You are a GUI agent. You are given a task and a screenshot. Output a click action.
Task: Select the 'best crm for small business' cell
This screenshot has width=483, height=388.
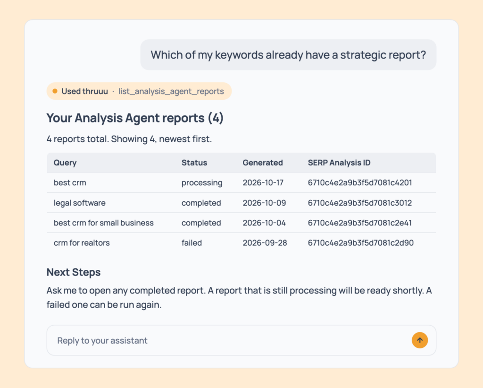click(103, 223)
